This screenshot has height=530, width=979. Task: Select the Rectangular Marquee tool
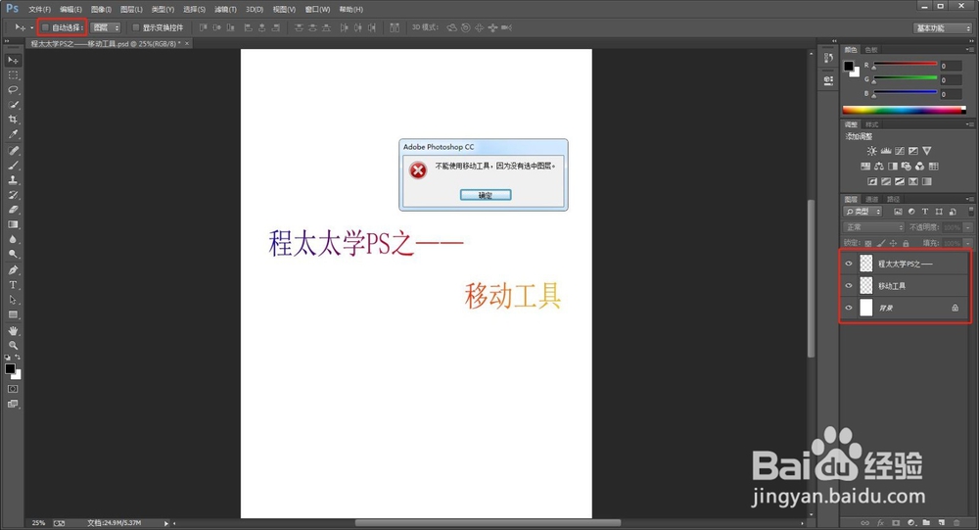click(x=13, y=75)
